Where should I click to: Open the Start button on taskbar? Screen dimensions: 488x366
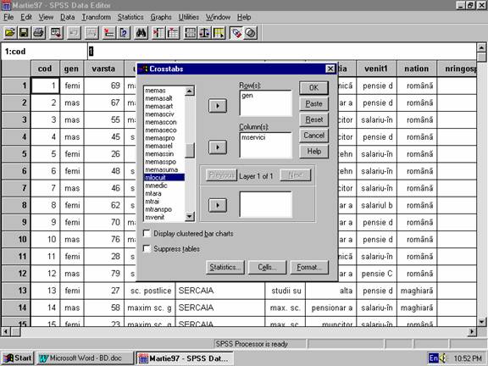click(18, 358)
